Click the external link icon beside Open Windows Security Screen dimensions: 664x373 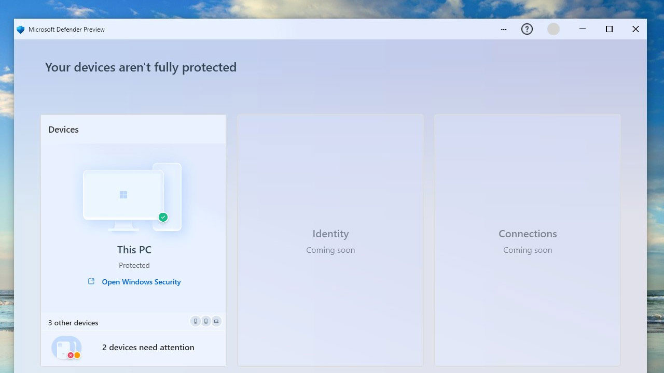point(91,281)
